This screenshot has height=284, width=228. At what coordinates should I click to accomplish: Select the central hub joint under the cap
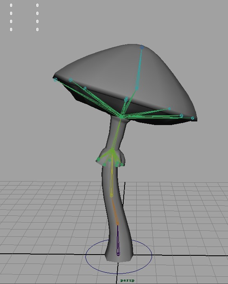[x=121, y=117]
